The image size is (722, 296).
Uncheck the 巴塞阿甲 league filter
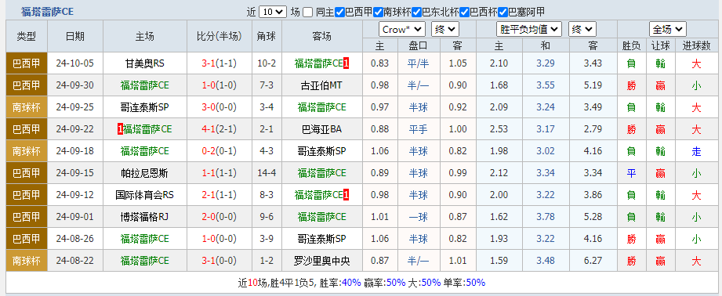coord(502,12)
